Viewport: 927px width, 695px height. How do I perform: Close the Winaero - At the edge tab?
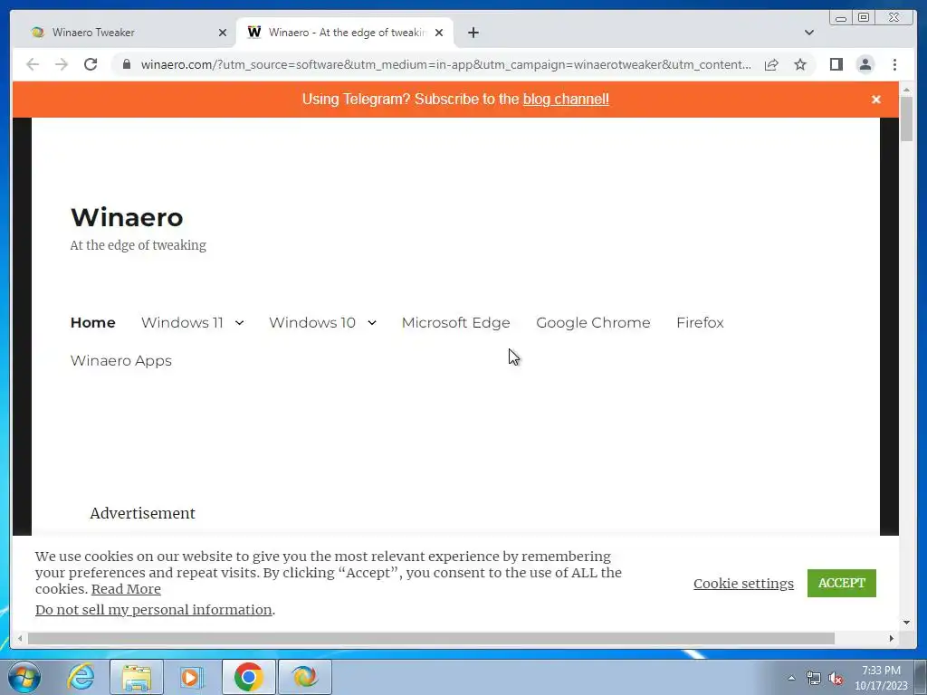[439, 33]
